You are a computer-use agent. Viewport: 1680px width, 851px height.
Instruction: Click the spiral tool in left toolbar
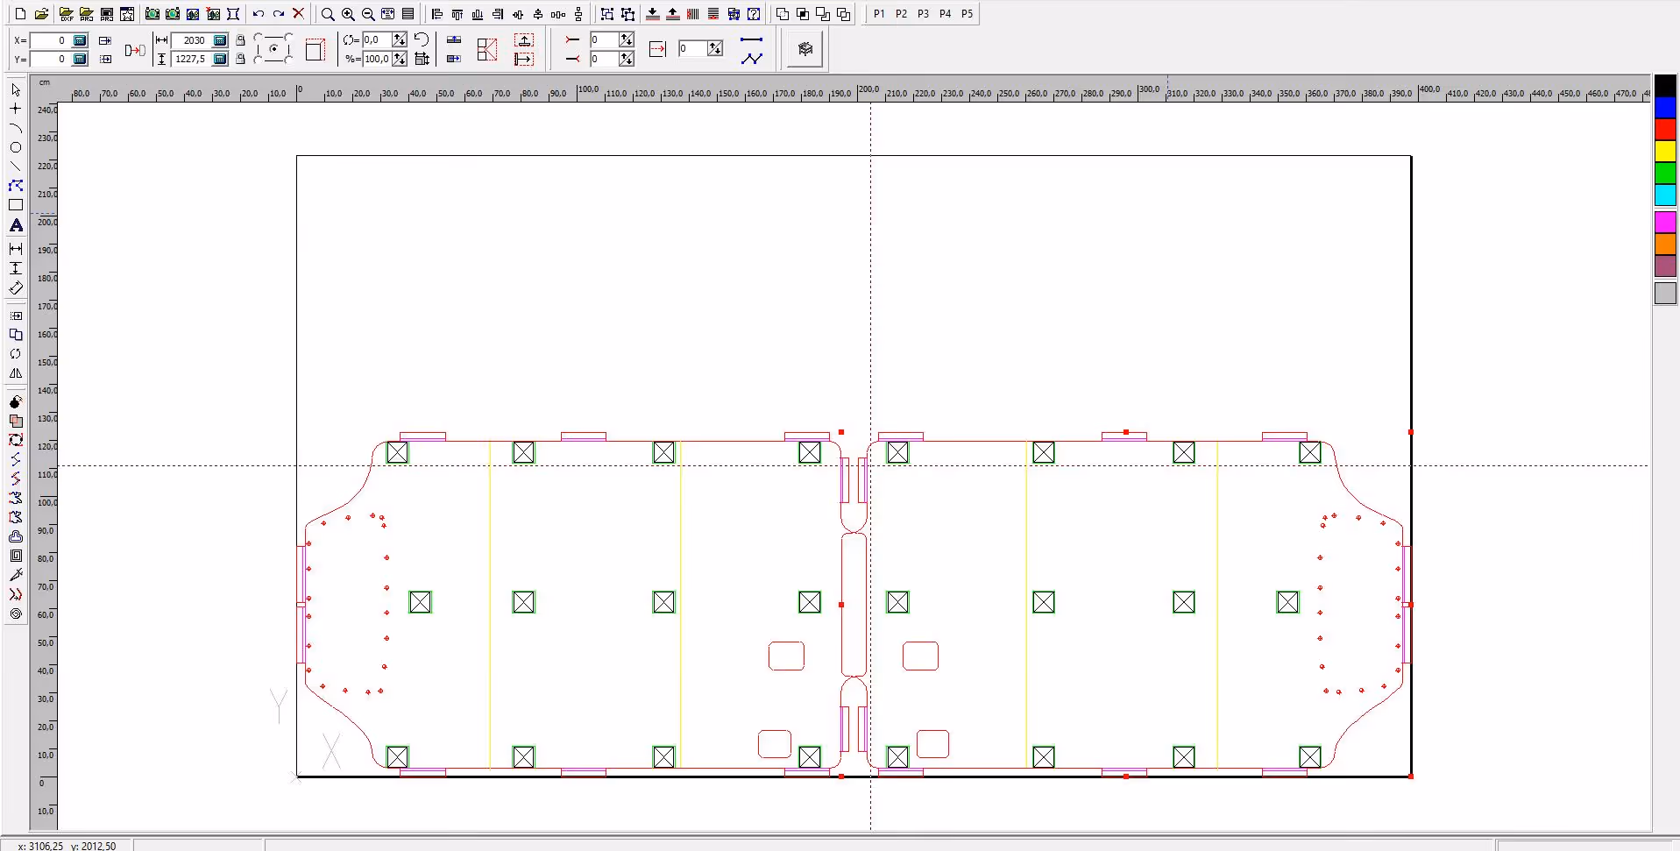click(x=16, y=613)
